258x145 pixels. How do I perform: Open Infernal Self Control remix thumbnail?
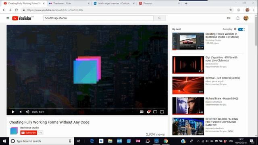tap(188, 85)
